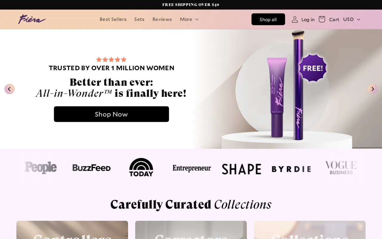This screenshot has width=382, height=239.
Task: Click the BuzzFeed press logo
Action: tap(92, 168)
